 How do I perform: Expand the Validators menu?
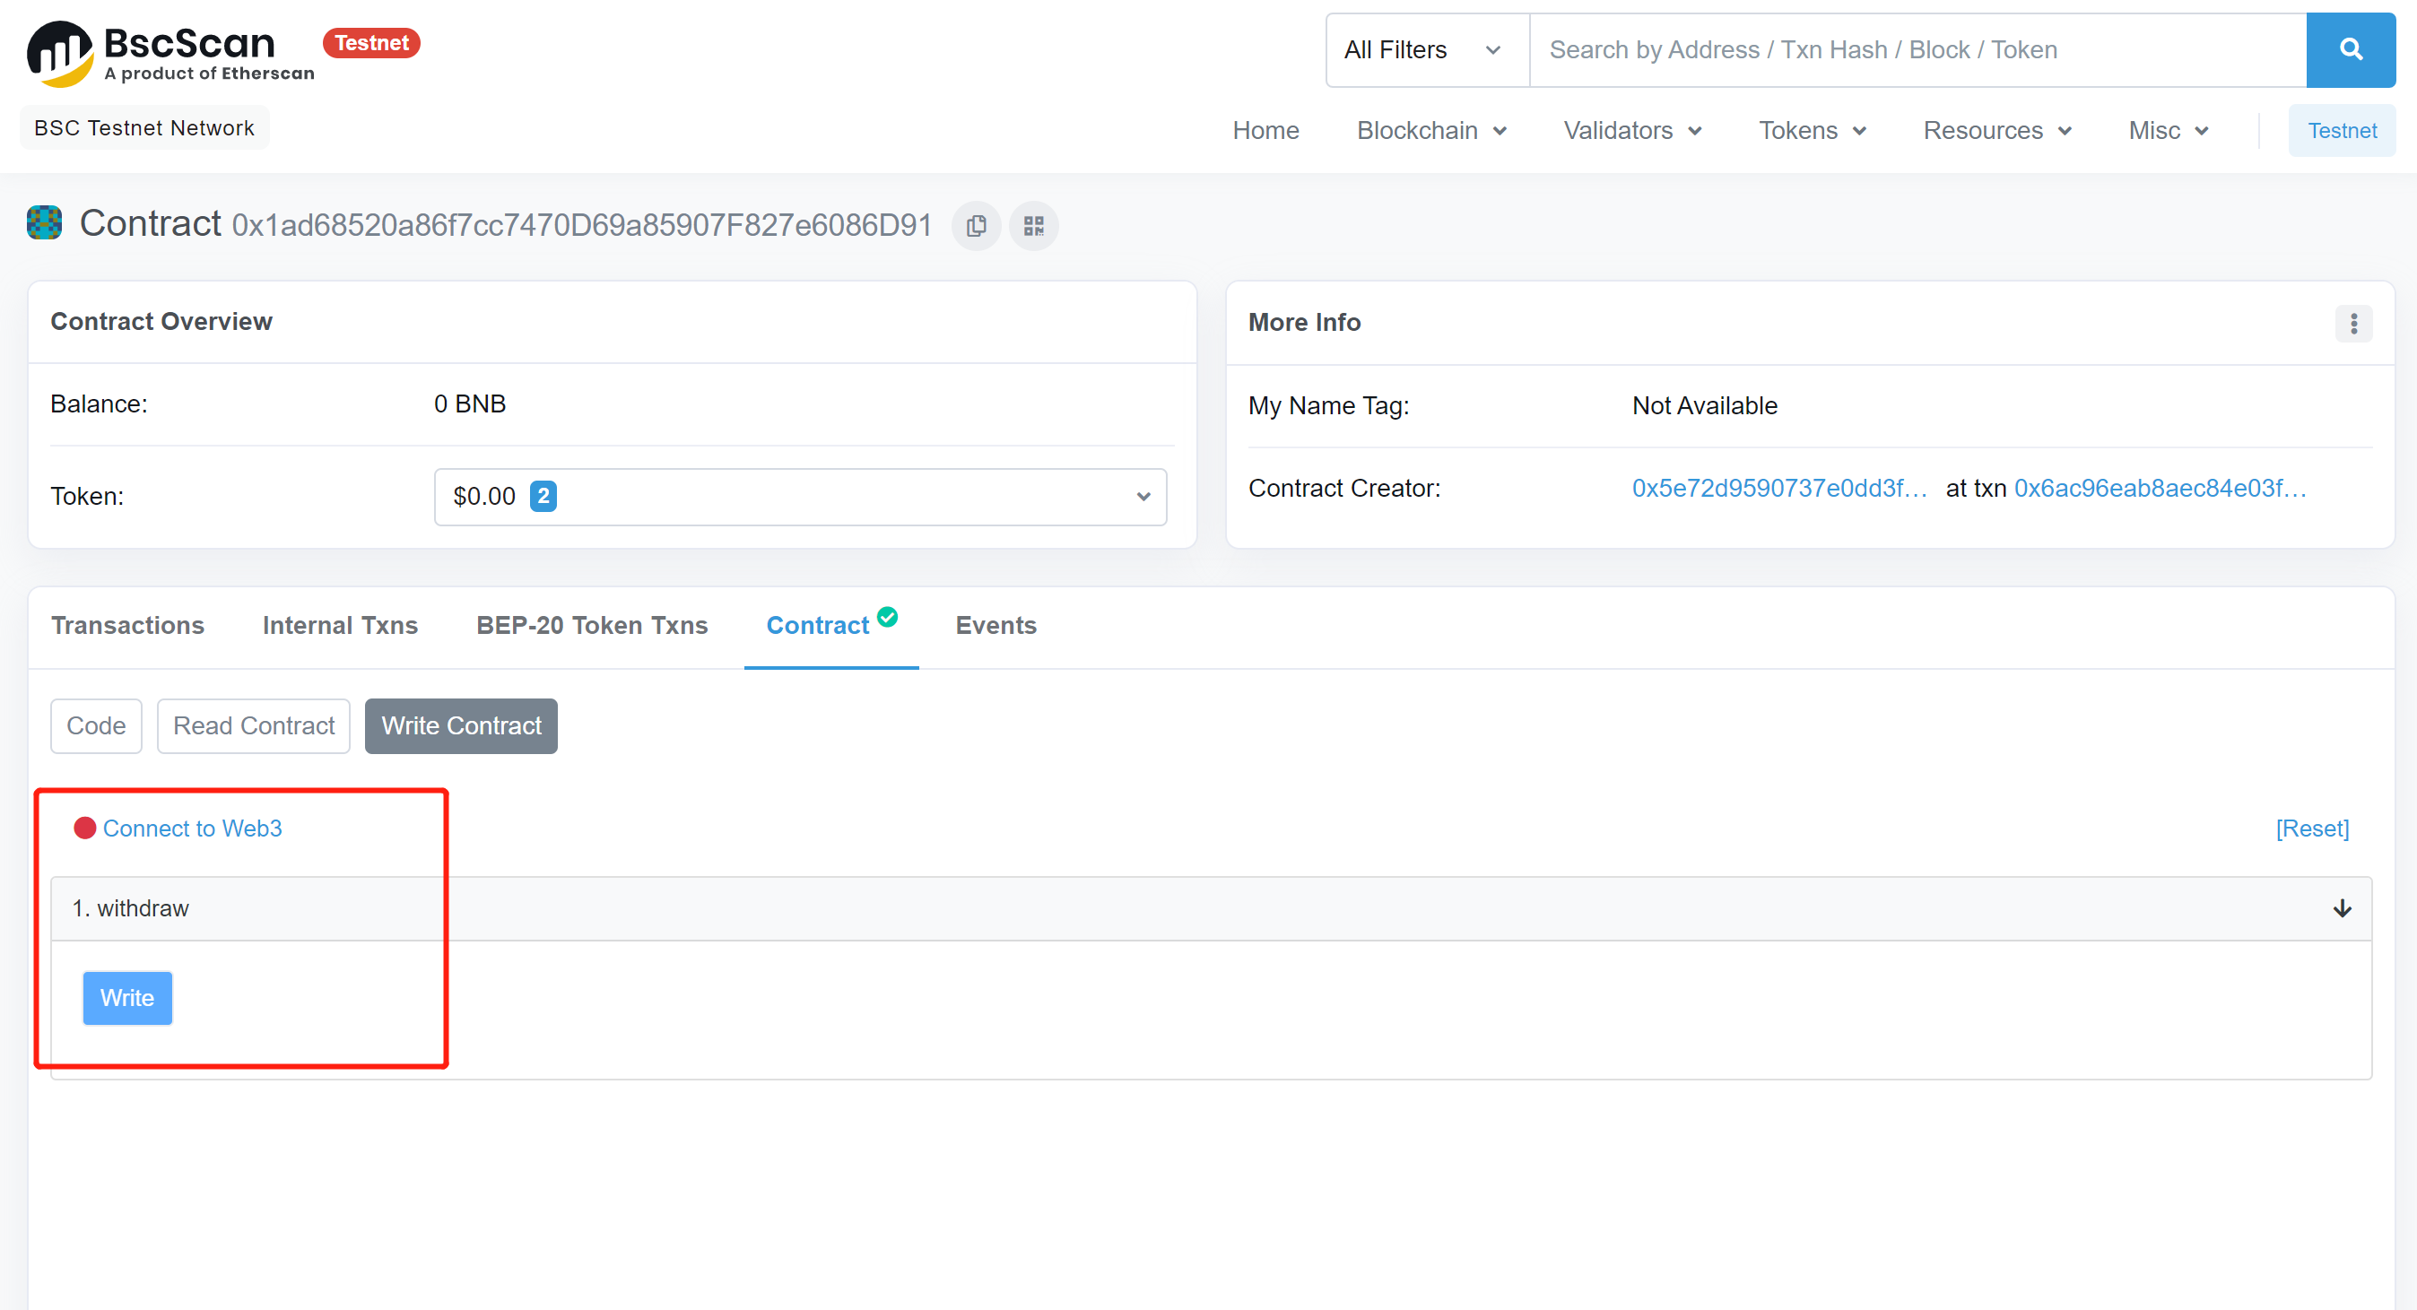coord(1632,130)
